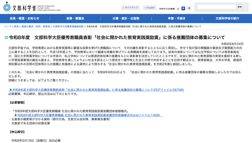Click the deadline text 令和8年9月18日（金曜日）当日必着

coord(36,141)
